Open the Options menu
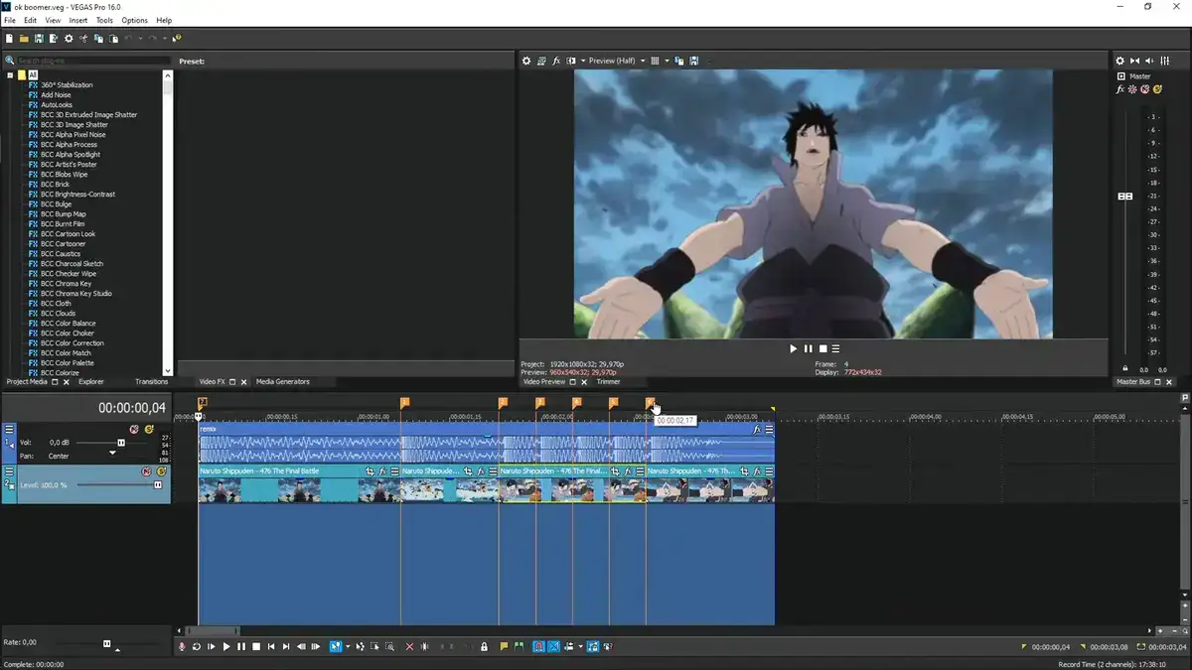The height and width of the screenshot is (670, 1192). coord(134,20)
